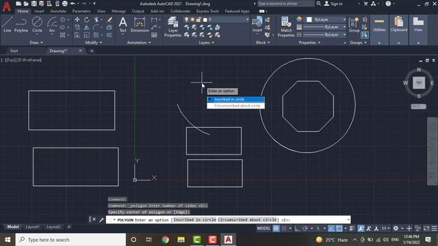Click the Erase tool icon
The height and width of the screenshot is (246, 438).
[x=109, y=20]
